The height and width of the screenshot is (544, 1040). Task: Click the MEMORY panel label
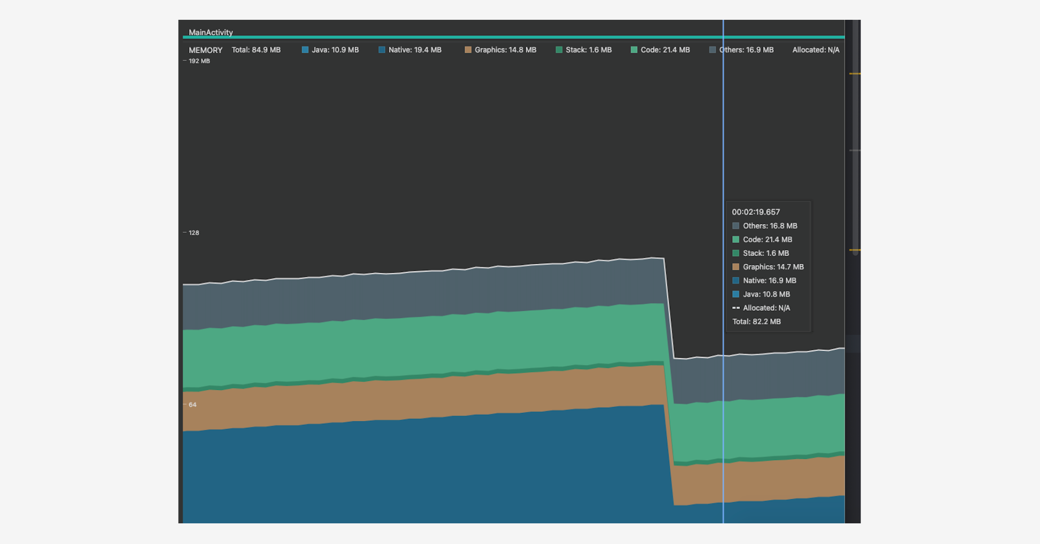click(x=205, y=50)
